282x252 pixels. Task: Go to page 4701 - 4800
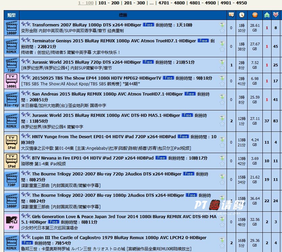[171, 3]
